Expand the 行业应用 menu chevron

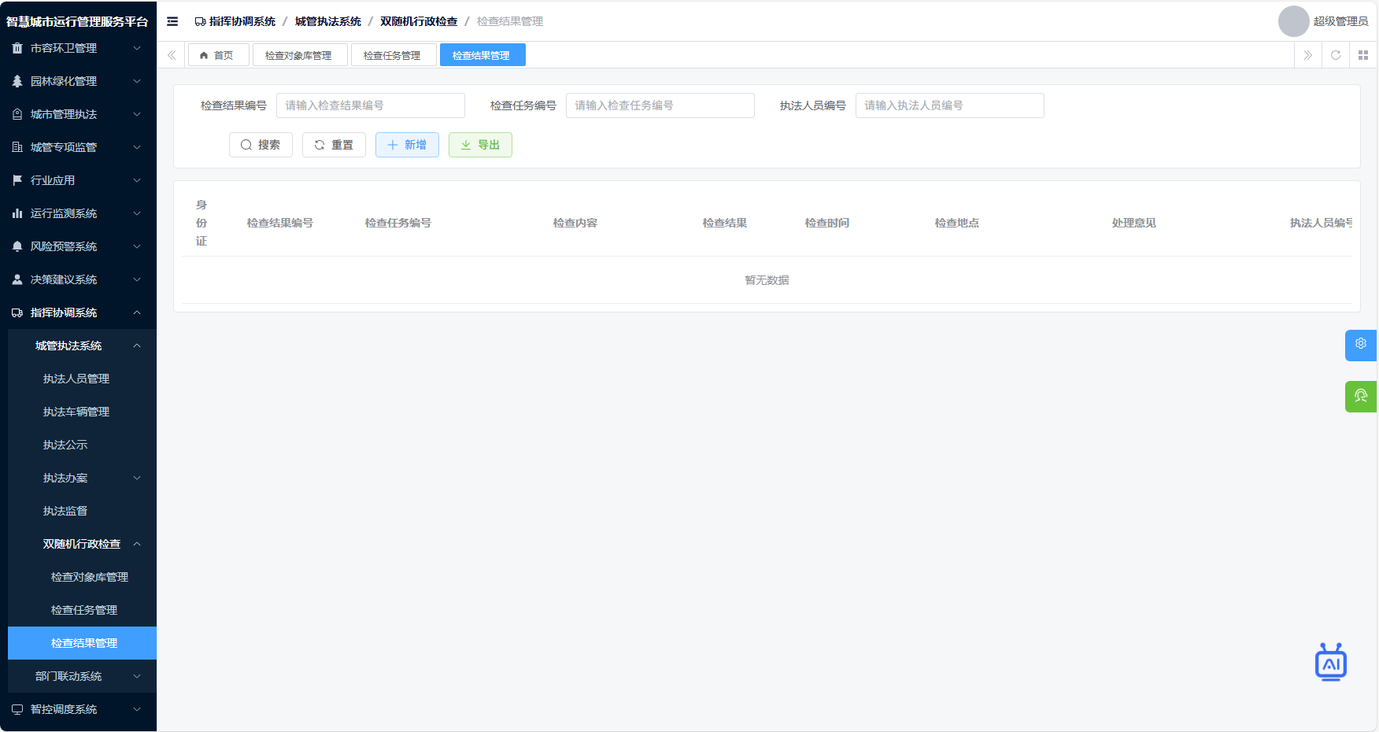pyautogui.click(x=137, y=180)
